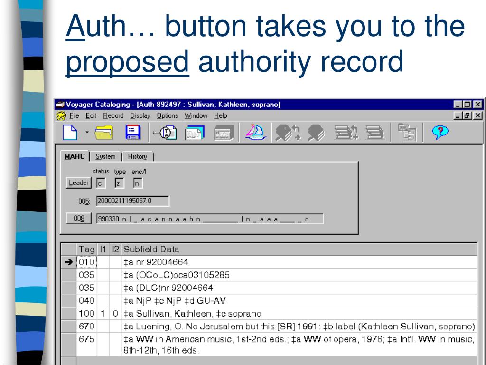Click the Open folder icon
The height and width of the screenshot is (365, 486).
pos(104,133)
